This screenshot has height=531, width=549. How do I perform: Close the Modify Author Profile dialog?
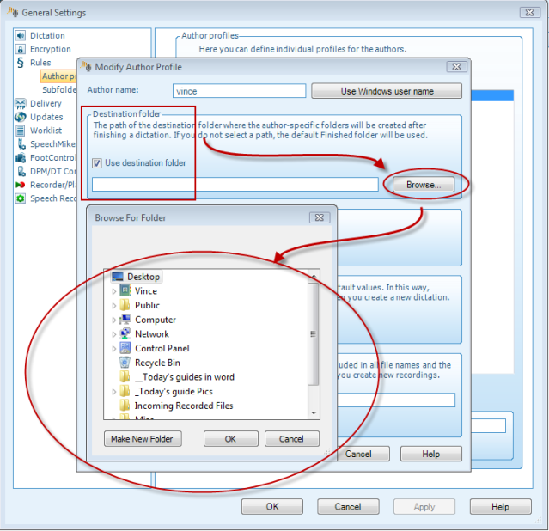pos(456,66)
